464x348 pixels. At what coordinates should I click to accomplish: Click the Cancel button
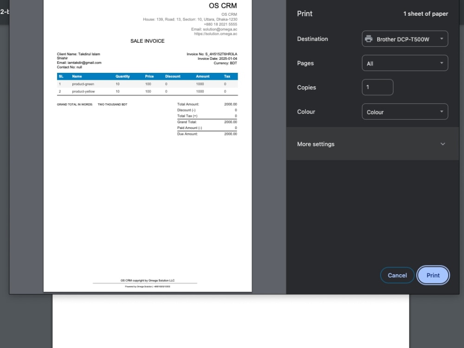pos(397,275)
